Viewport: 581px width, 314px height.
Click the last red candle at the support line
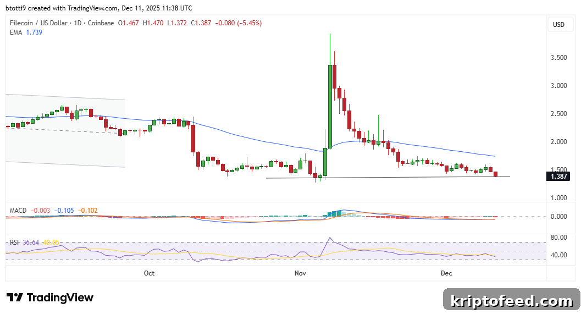tap(495, 174)
